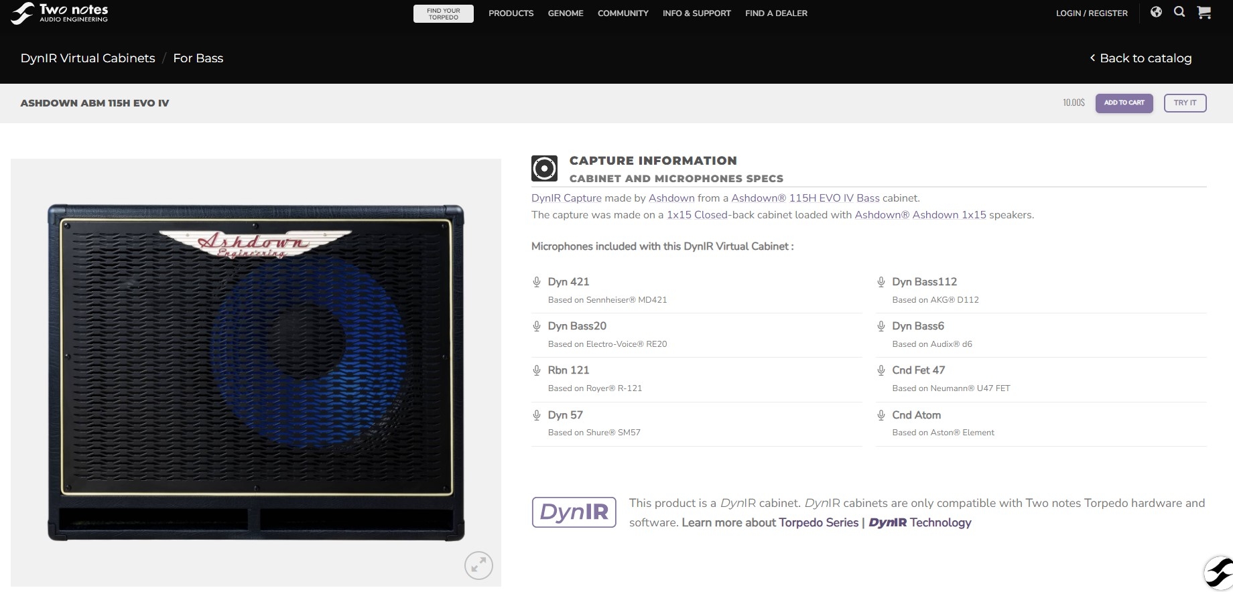Image resolution: width=1233 pixels, height=592 pixels.
Task: Click 'Based on Shure® SM57' text
Action: pos(594,433)
